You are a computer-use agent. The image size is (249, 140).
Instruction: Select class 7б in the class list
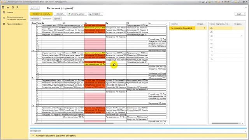coord(226,55)
